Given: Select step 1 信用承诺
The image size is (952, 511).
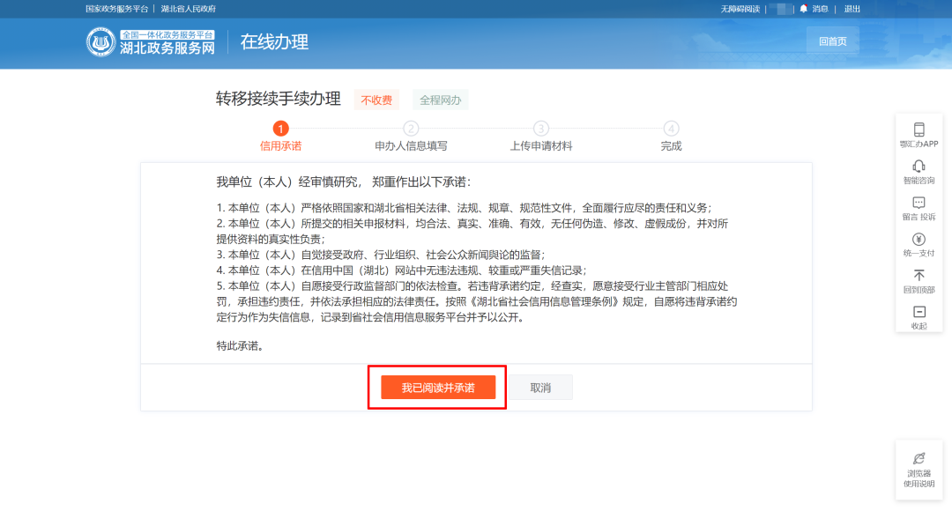Looking at the screenshot, I should click(280, 129).
